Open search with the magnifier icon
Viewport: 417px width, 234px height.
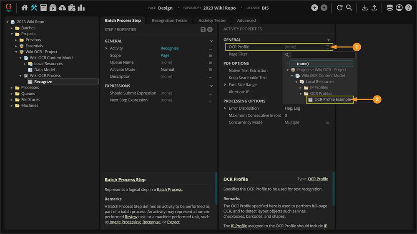click(349, 7)
